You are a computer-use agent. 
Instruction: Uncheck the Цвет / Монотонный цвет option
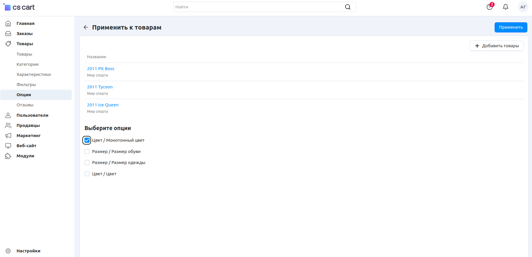(x=87, y=140)
